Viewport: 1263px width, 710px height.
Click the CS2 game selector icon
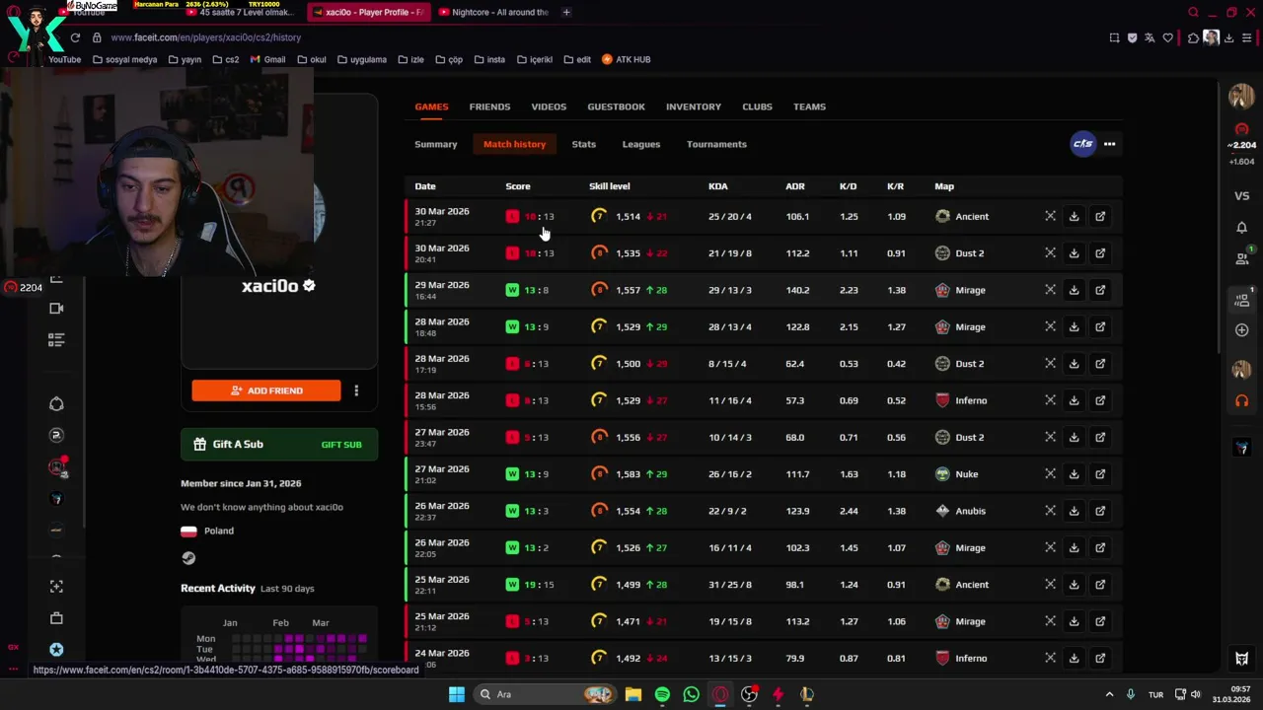click(x=1083, y=144)
